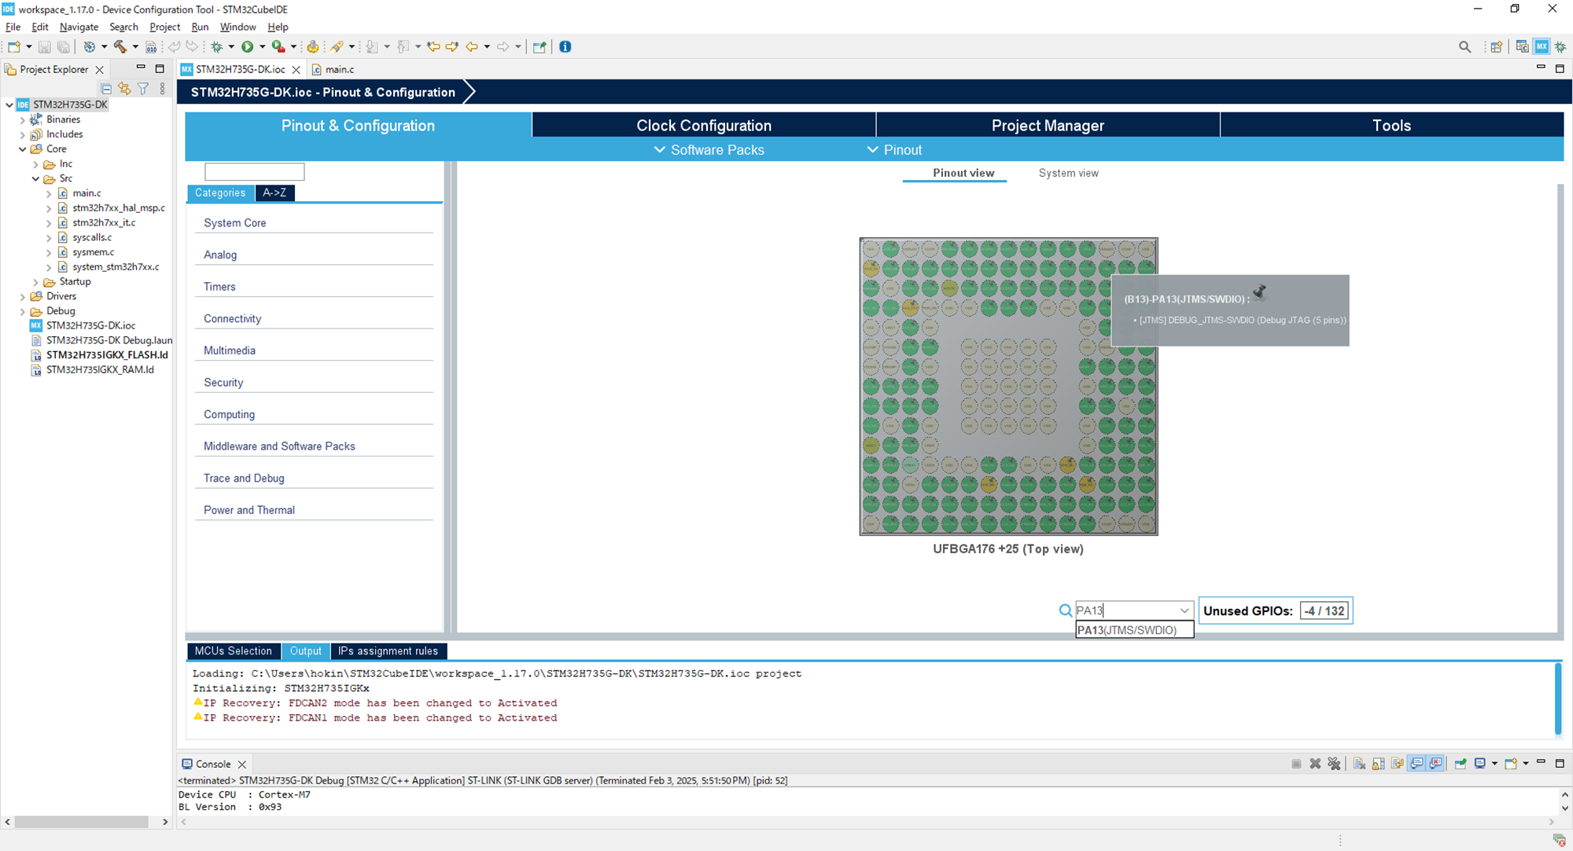Toggle Show Console When Standard Error Changes
The width and height of the screenshot is (1573, 851).
click(1436, 763)
